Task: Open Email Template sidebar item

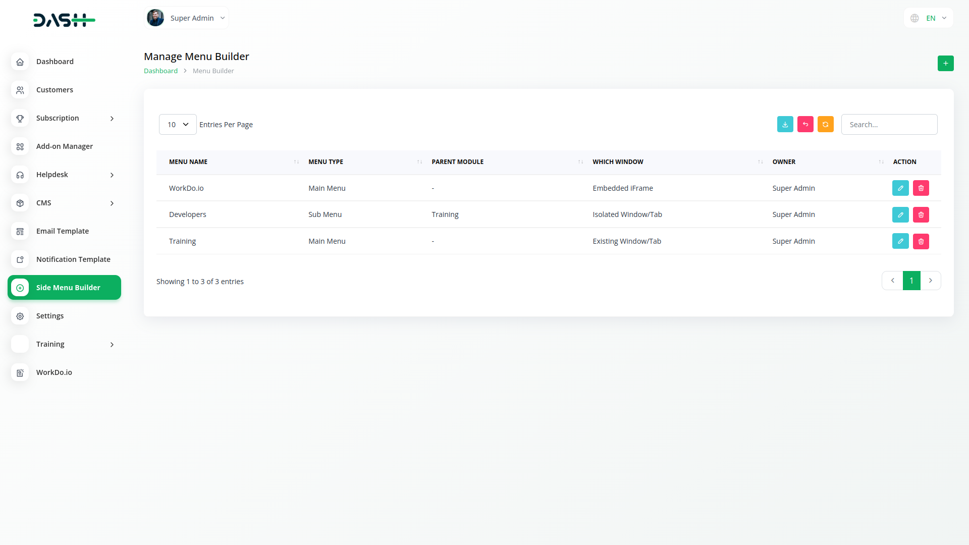Action: pyautogui.click(x=62, y=231)
